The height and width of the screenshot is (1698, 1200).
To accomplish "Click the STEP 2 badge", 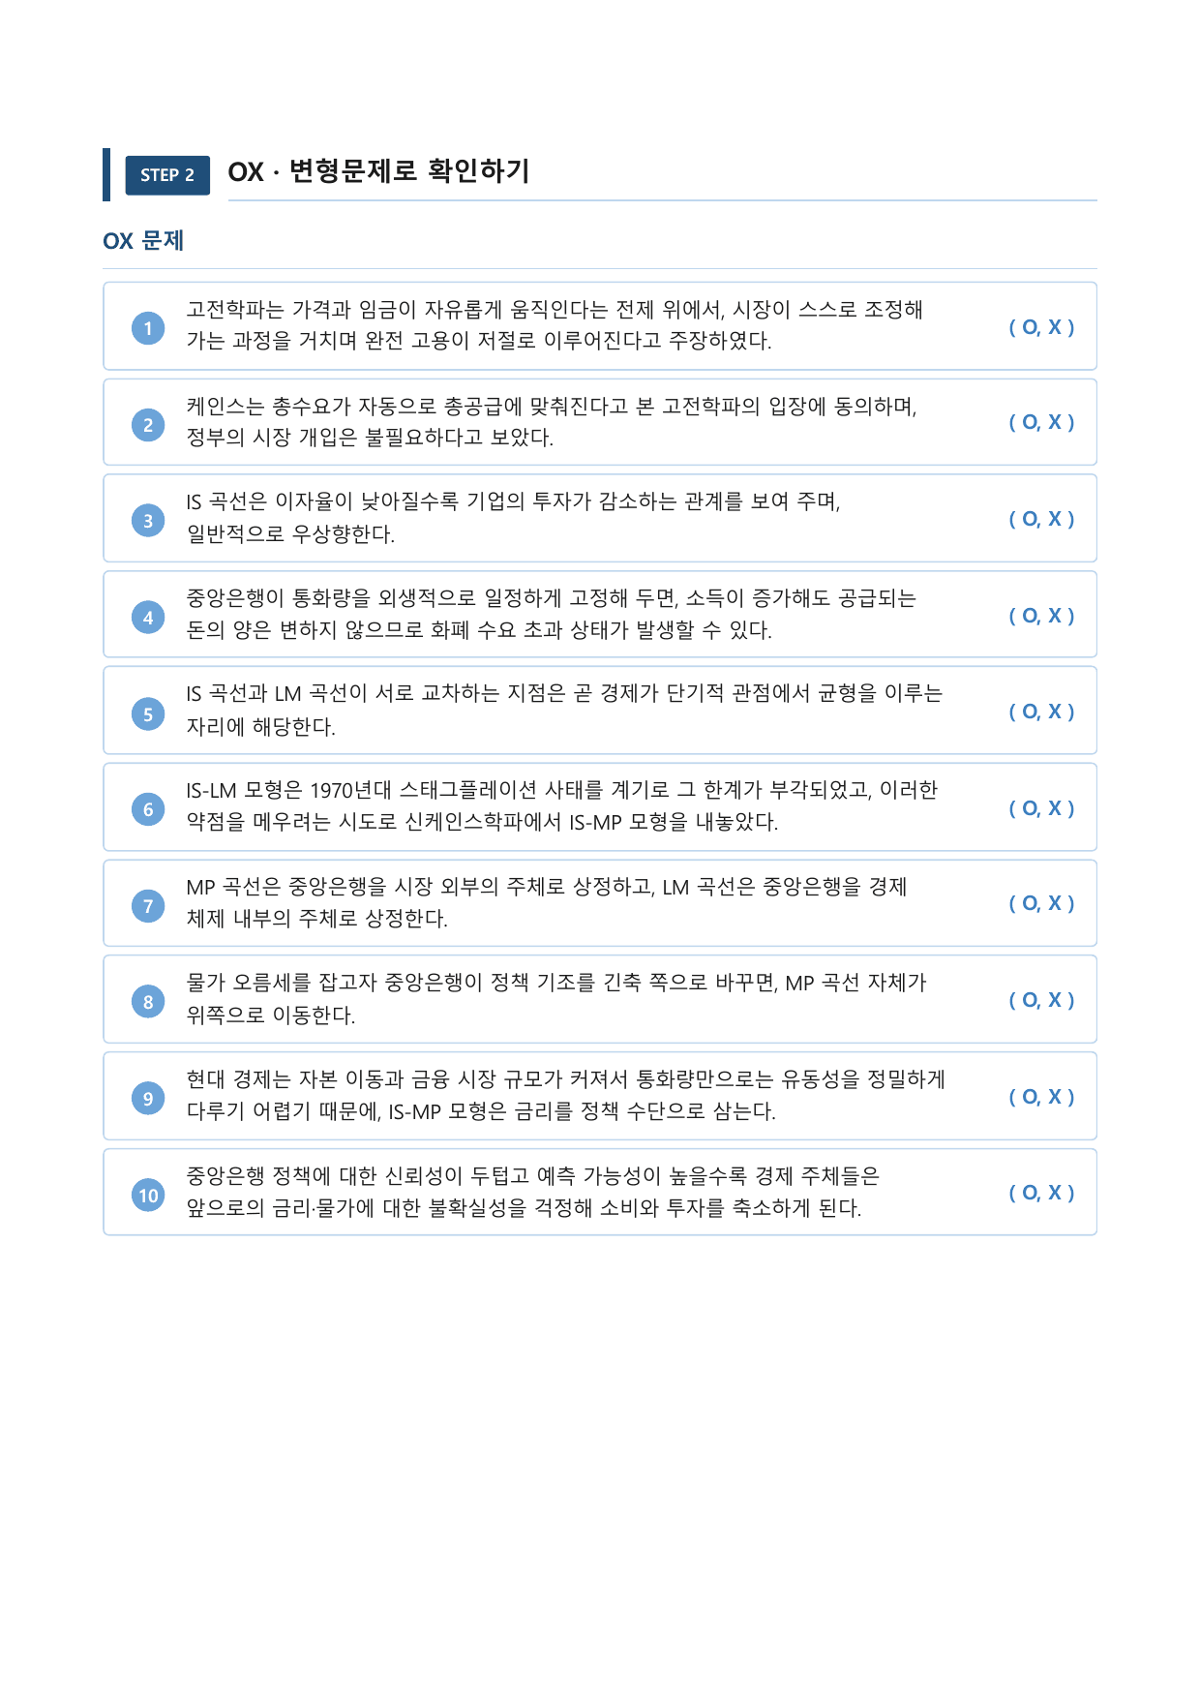I will (x=167, y=175).
